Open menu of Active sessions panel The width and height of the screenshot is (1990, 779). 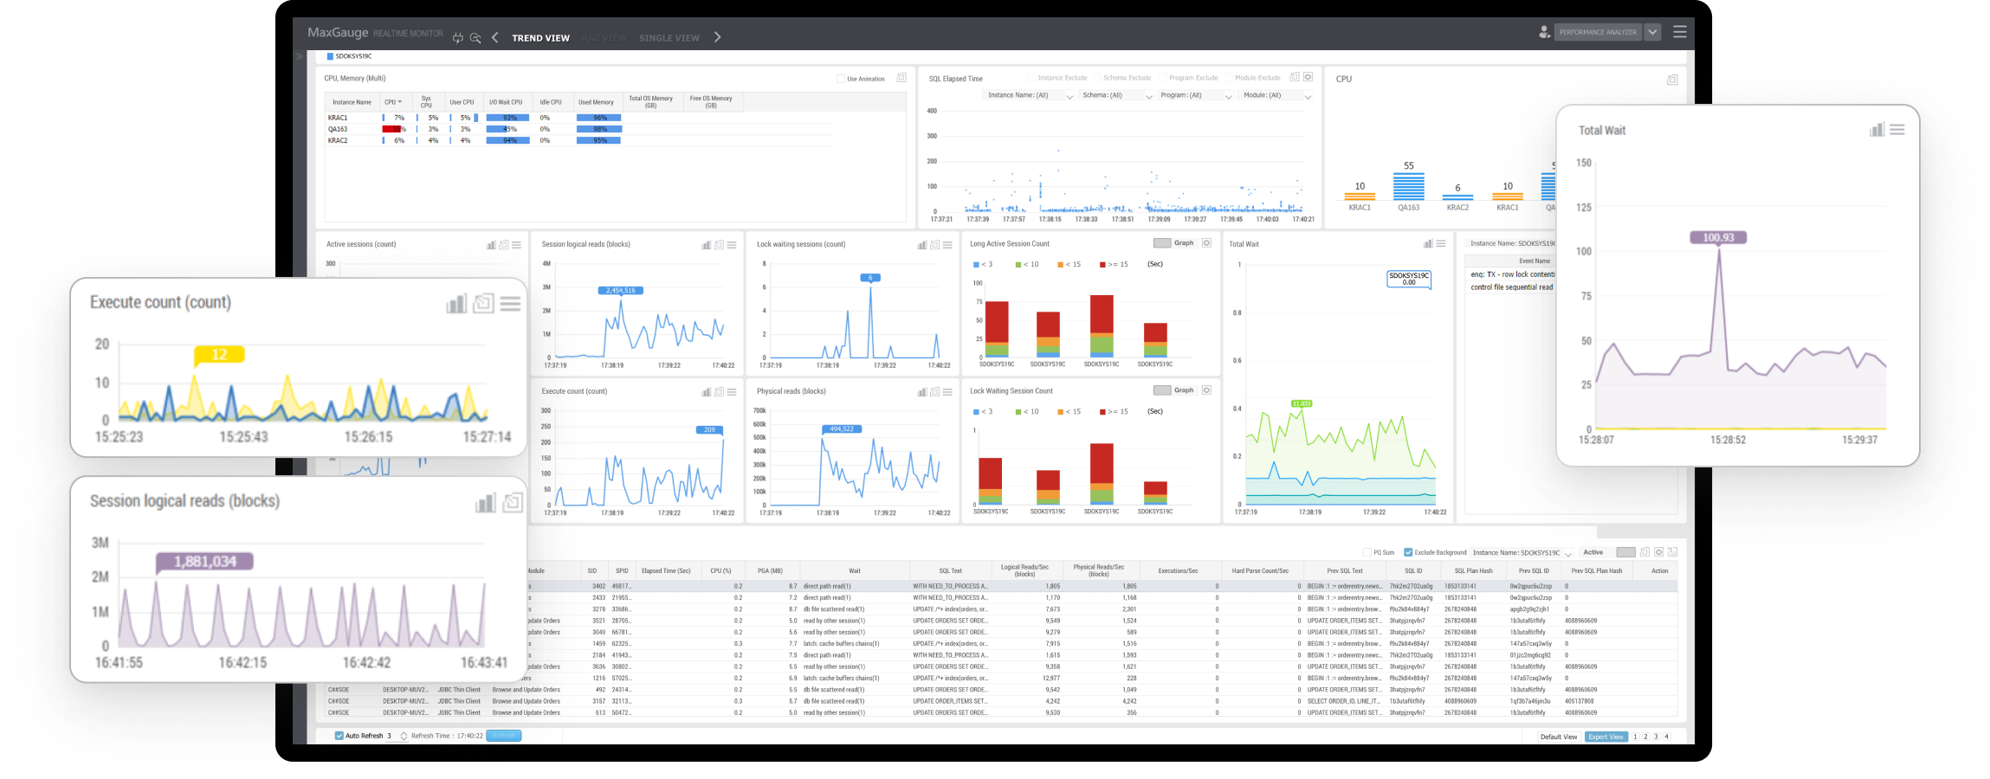pyautogui.click(x=516, y=245)
